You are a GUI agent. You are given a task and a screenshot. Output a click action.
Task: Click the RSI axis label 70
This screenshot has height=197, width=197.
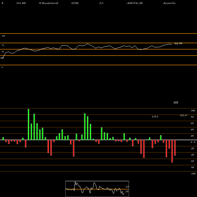click(3, 45)
